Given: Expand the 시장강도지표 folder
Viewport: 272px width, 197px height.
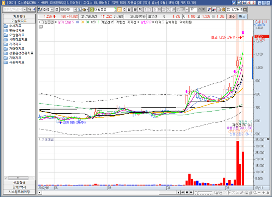Looking at the screenshot, I should point(15,40).
